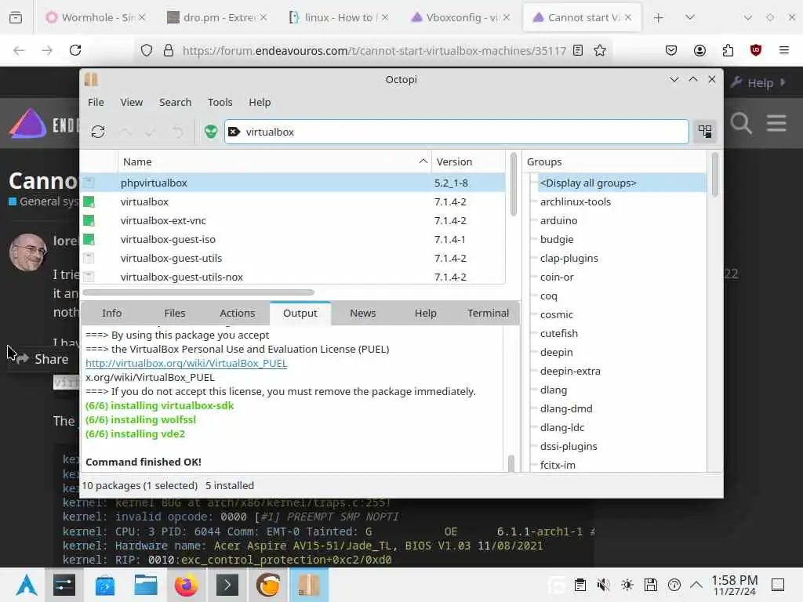The height and width of the screenshot is (602, 803).
Task: Click the installed icon for virtualbox-ext-vnc
Action: [x=89, y=220]
